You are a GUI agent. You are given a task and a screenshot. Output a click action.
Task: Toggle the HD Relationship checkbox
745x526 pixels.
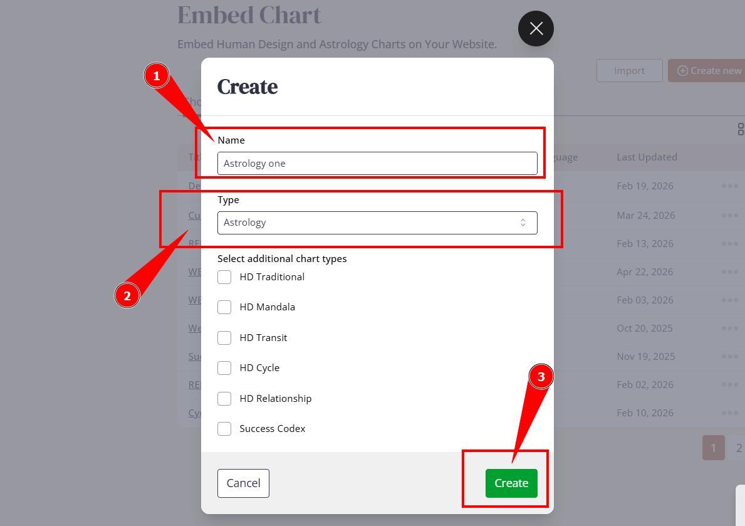pyautogui.click(x=224, y=399)
